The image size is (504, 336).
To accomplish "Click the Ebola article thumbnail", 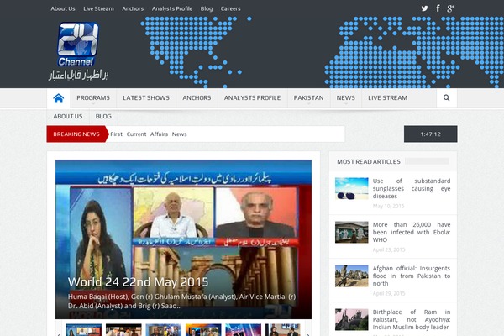I will pos(352,232).
